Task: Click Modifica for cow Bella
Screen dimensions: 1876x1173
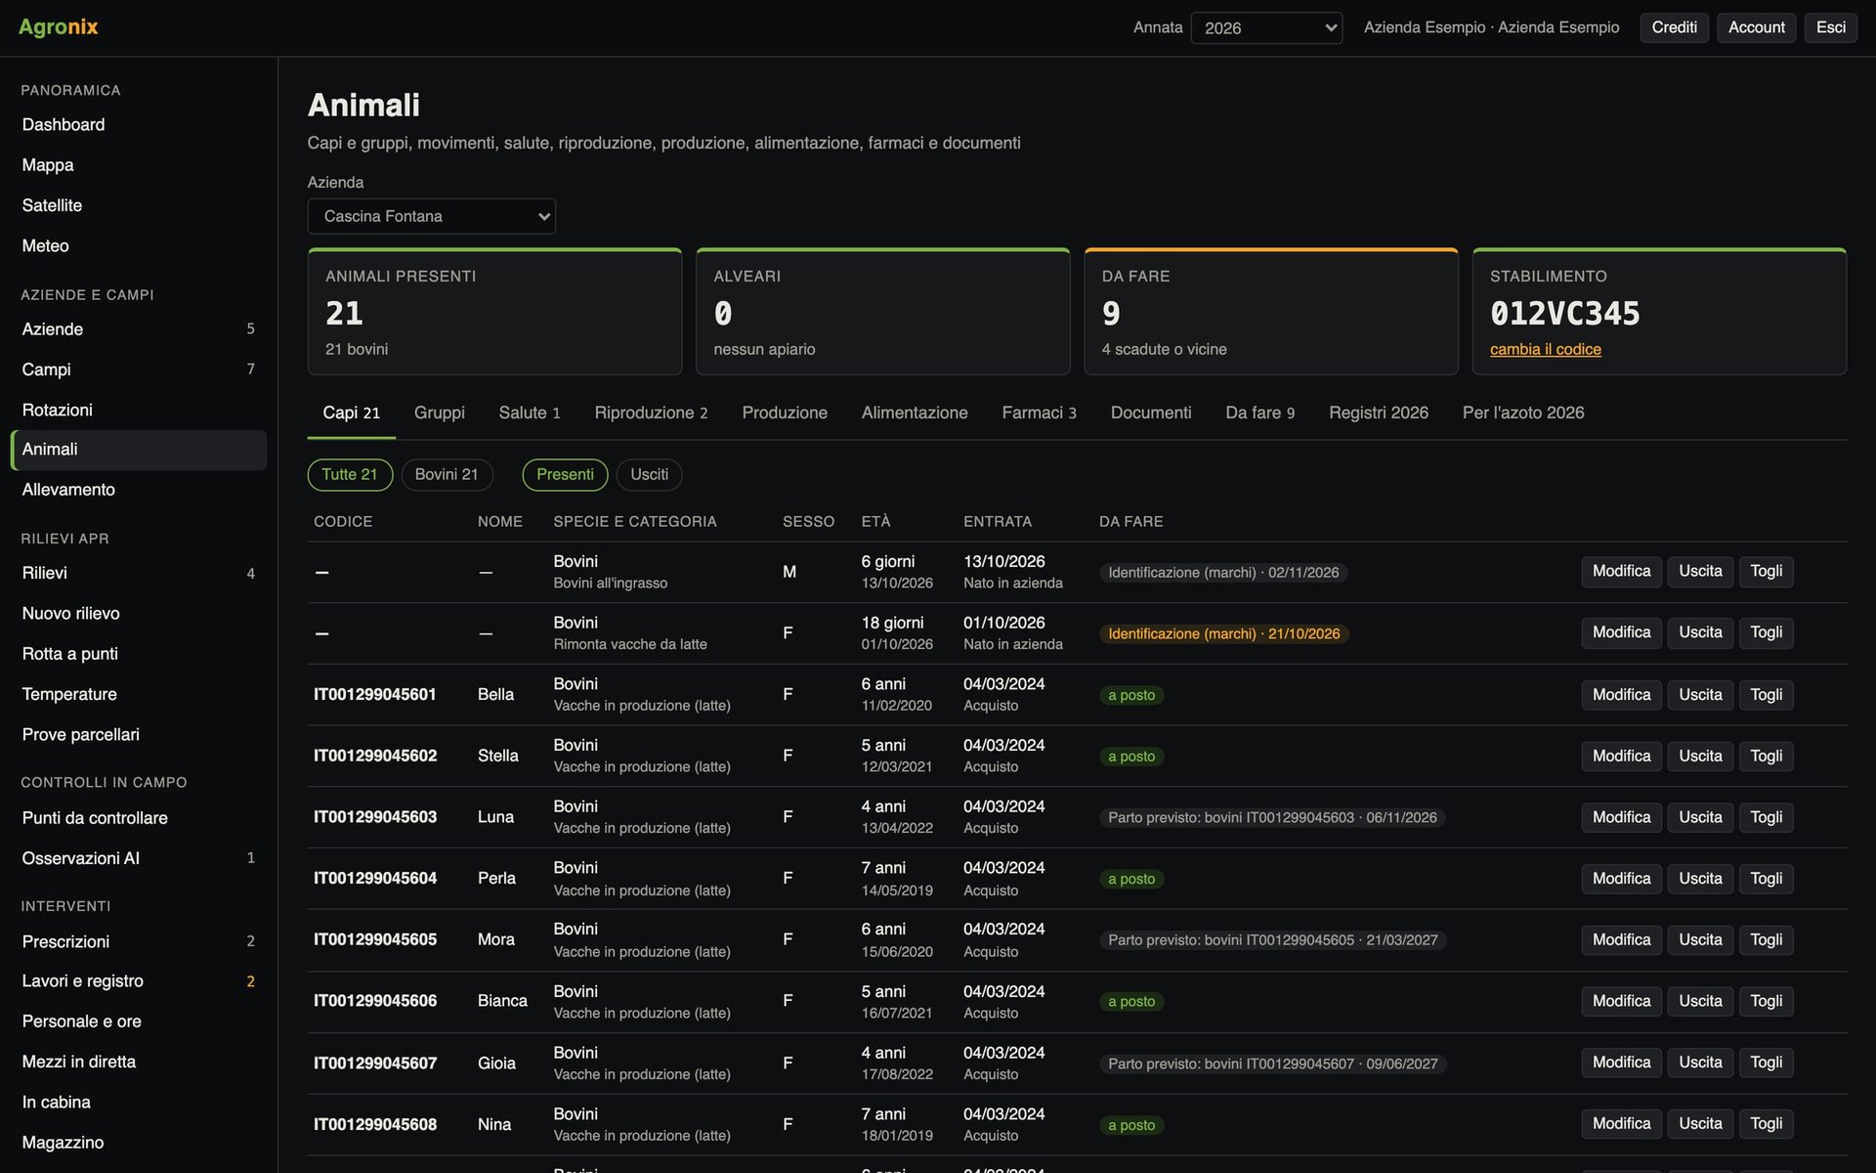Action: pyautogui.click(x=1621, y=695)
